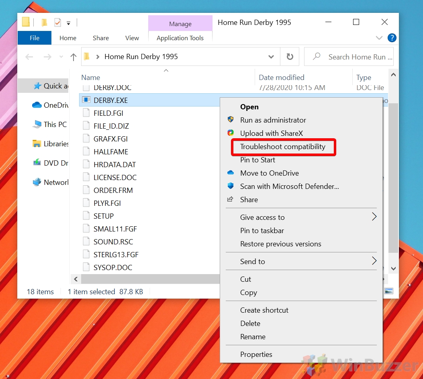Screen dimensions: 423x379
Task: Select Restore previous versions
Action: click(x=280, y=244)
